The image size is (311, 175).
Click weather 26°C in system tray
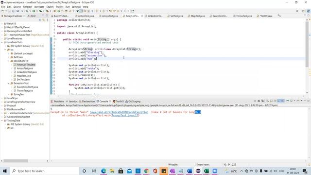pyautogui.click(x=231, y=171)
